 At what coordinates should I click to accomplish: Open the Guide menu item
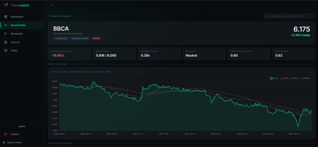(22, 50)
